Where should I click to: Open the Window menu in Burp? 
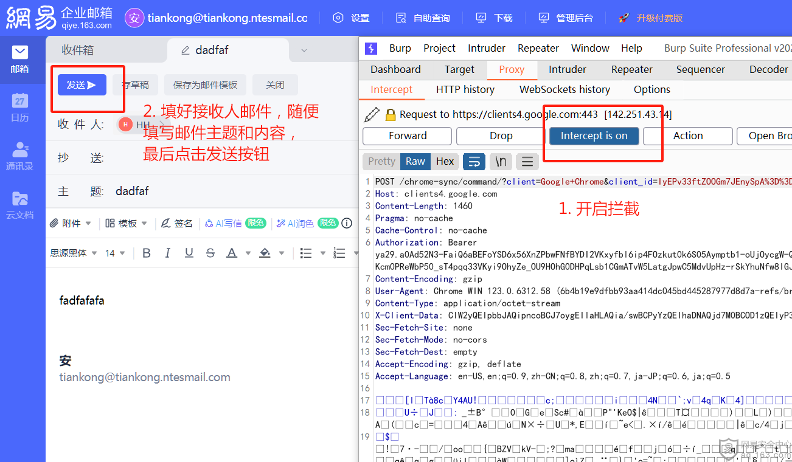590,49
